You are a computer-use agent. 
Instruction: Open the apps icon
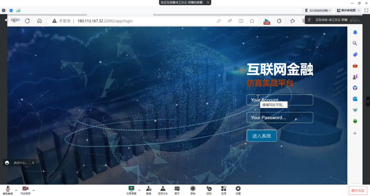coord(224,189)
